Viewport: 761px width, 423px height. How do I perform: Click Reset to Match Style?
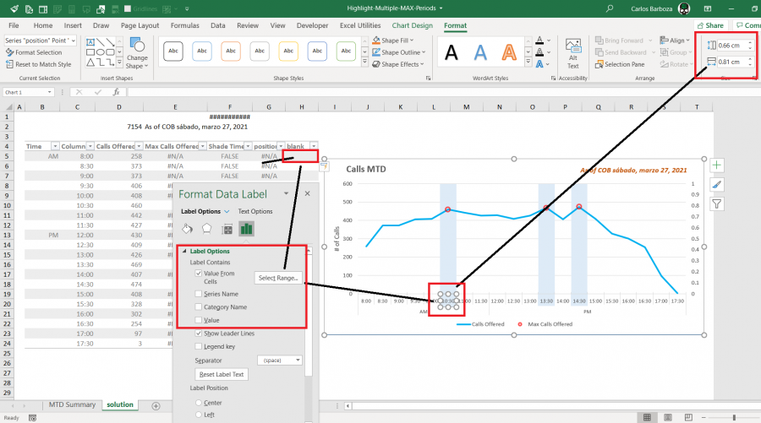coord(38,64)
